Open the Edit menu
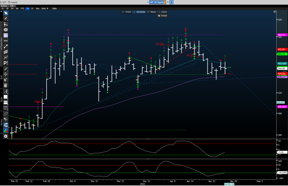288x186 pixels. pos(13,6)
